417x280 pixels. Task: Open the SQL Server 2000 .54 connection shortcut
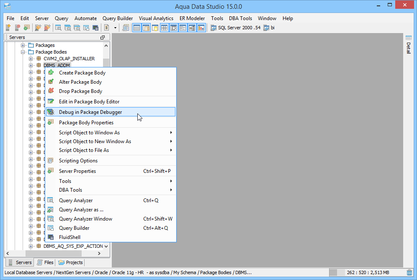236,28
